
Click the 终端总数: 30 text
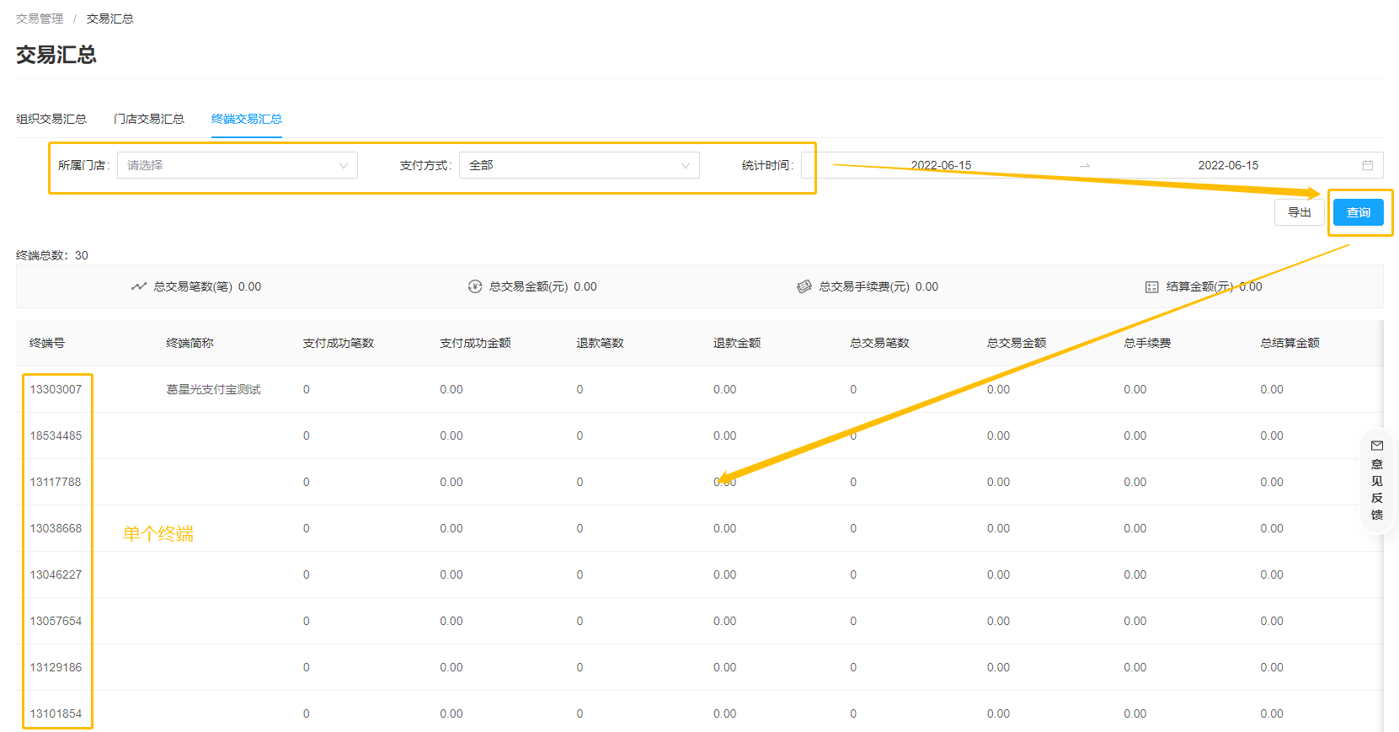tap(52, 255)
